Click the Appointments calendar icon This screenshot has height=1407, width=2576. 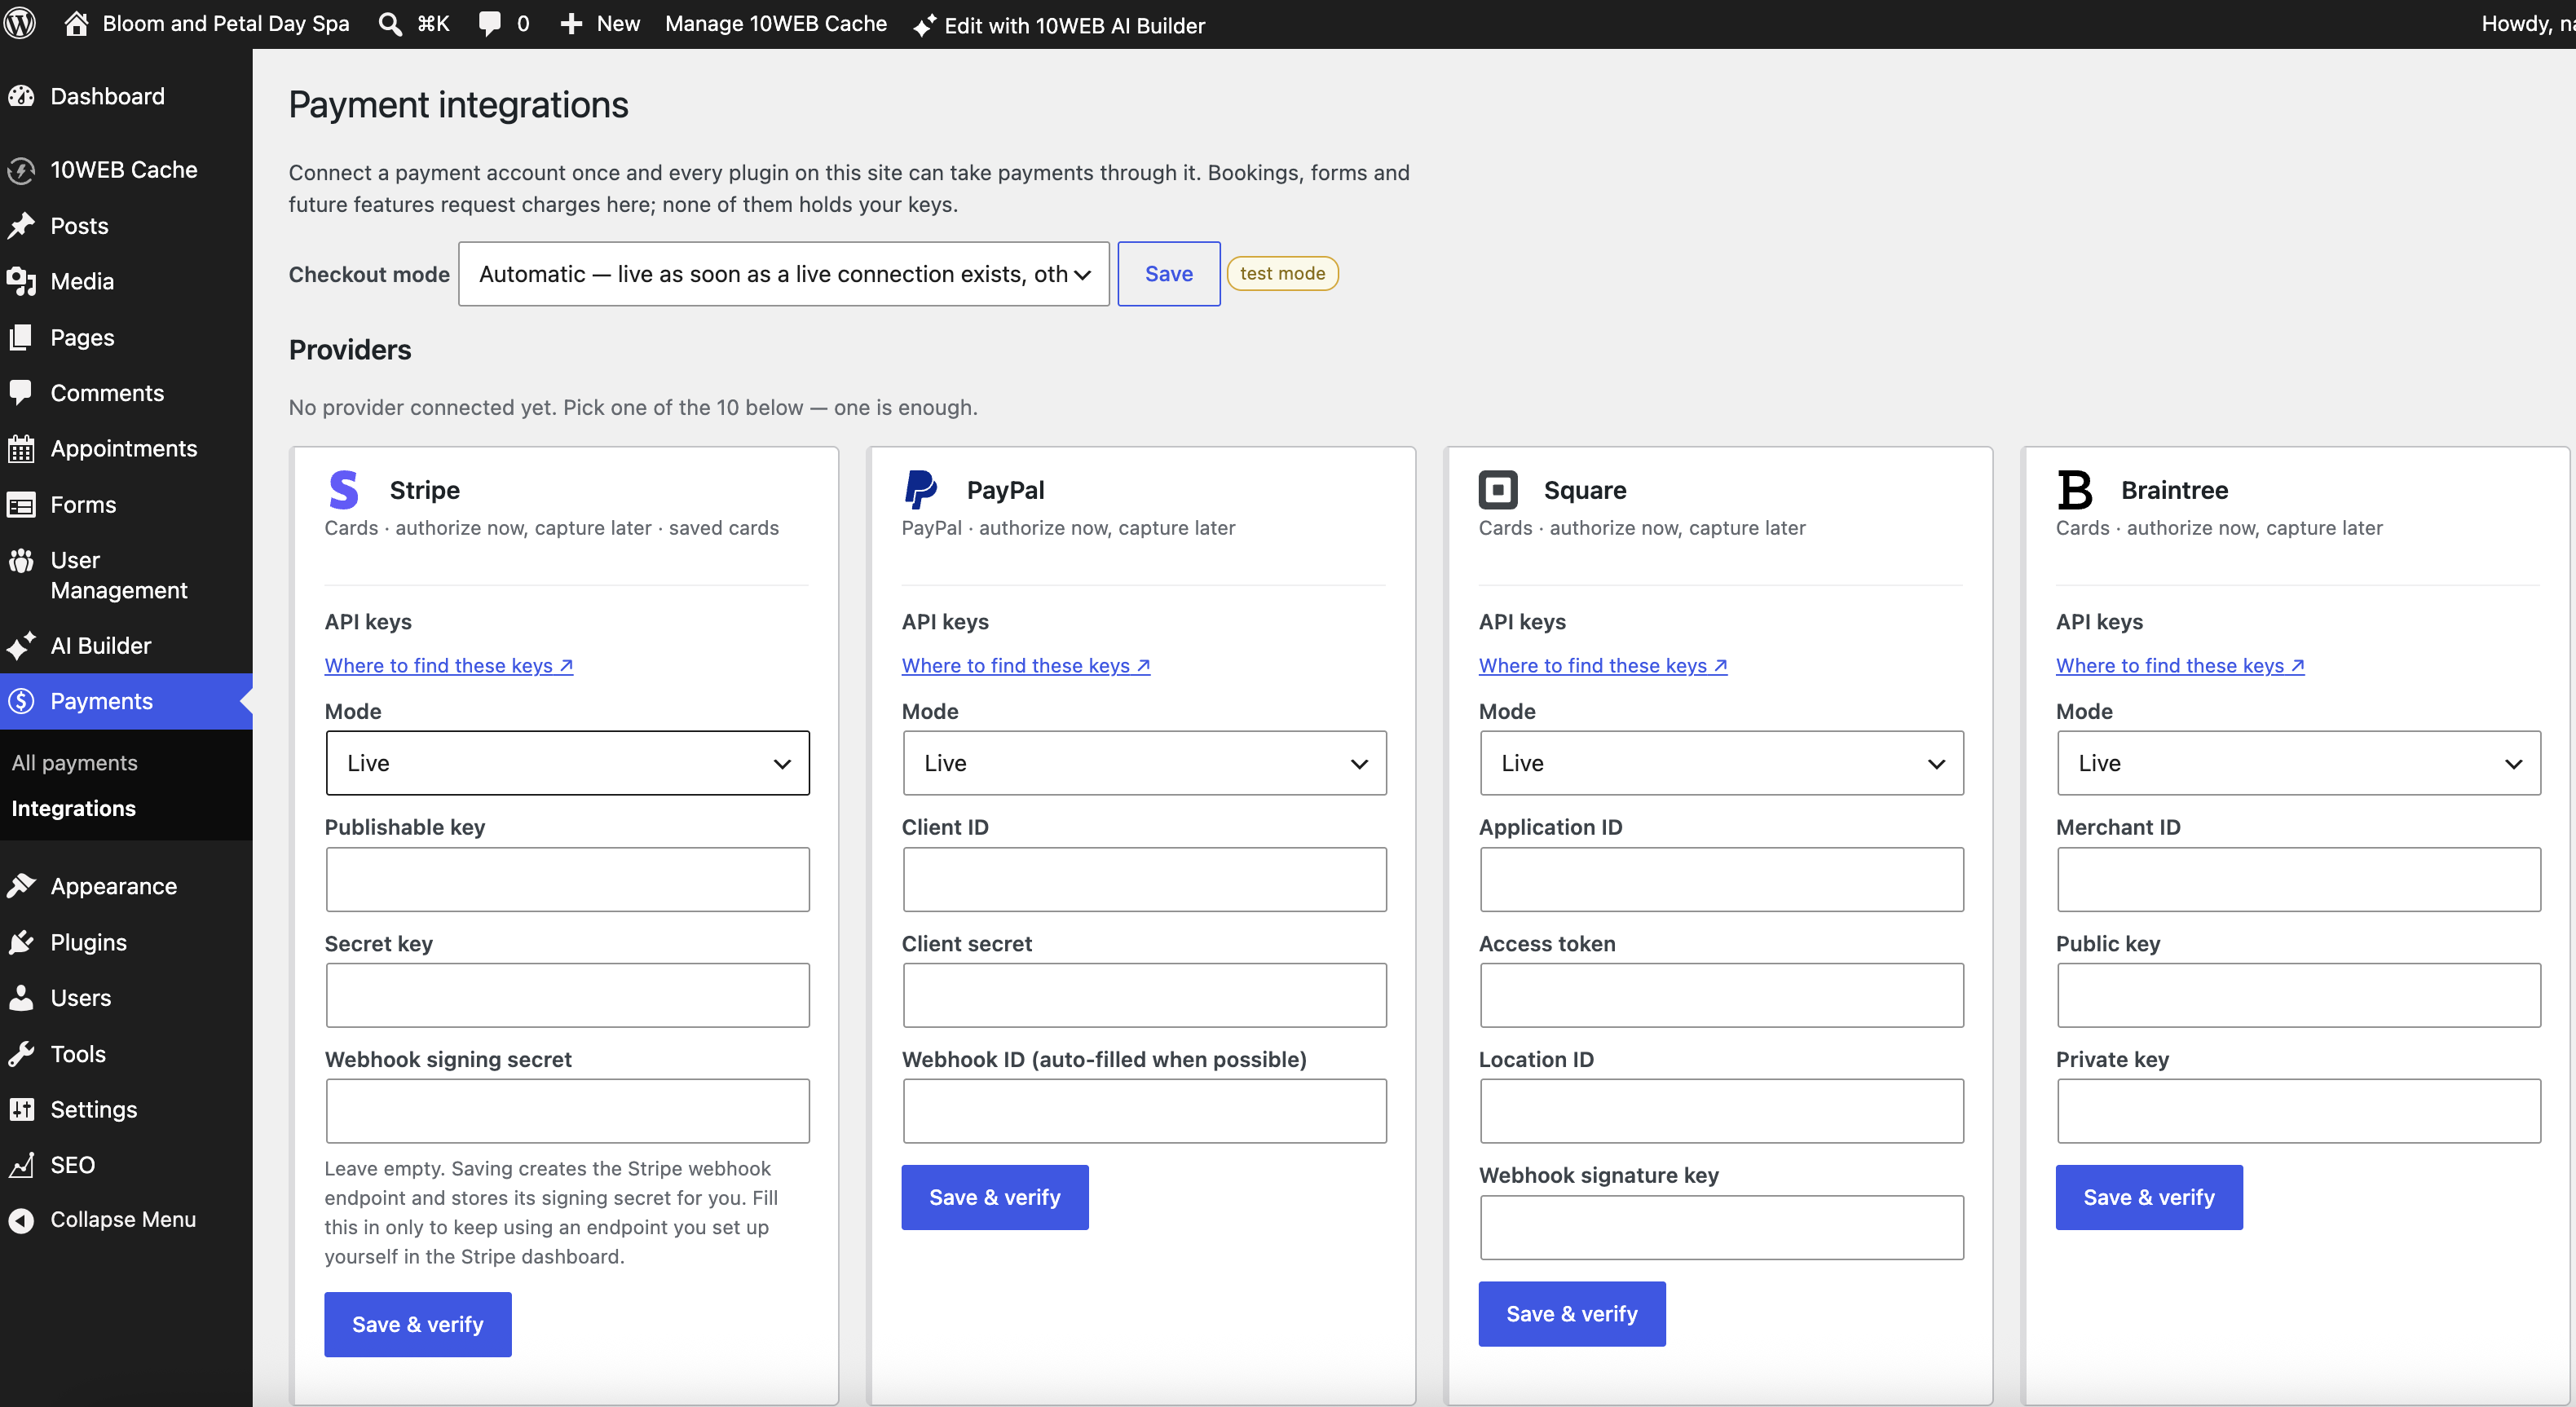coord(21,449)
